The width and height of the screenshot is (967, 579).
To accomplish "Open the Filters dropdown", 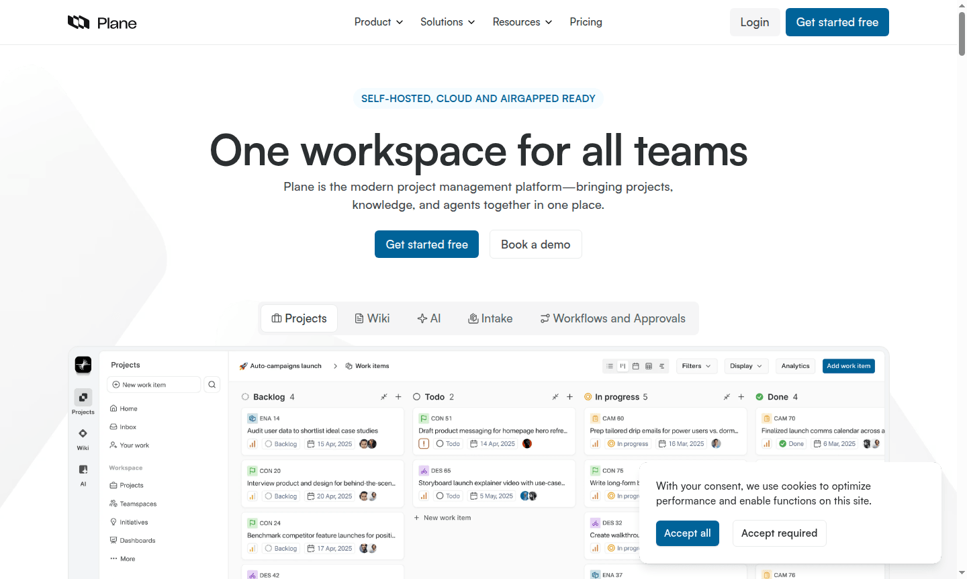I will pyautogui.click(x=696, y=366).
